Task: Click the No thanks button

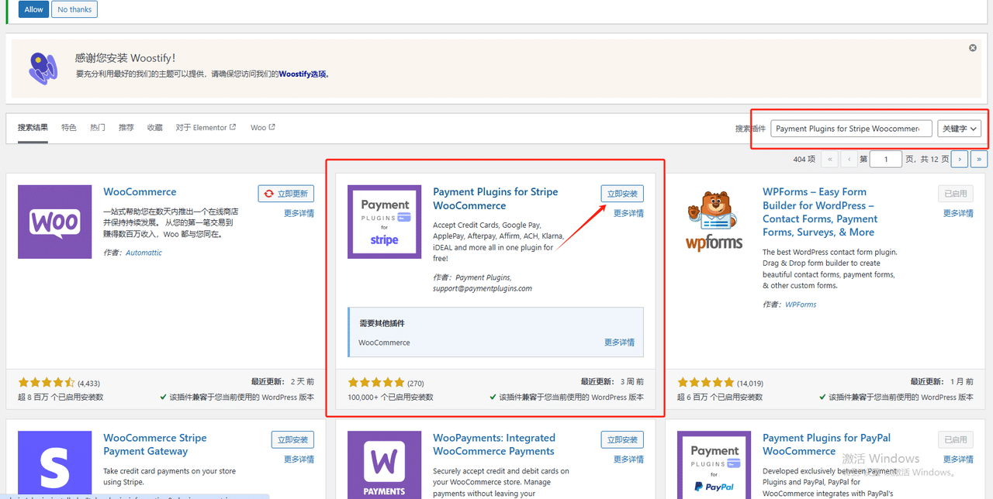Action: coord(74,9)
